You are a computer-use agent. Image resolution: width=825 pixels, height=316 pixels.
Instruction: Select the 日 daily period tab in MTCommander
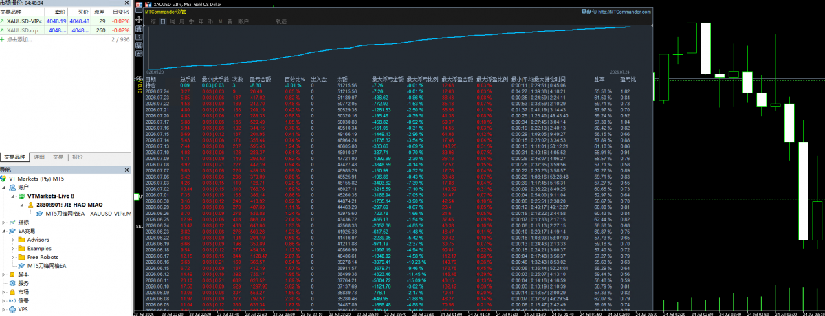163,21
